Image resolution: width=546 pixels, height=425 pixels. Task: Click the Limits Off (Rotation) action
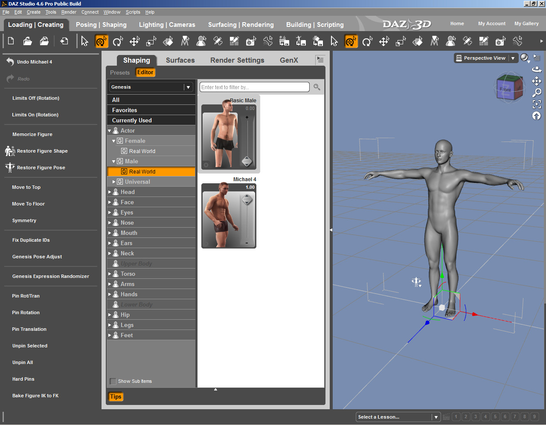36,98
